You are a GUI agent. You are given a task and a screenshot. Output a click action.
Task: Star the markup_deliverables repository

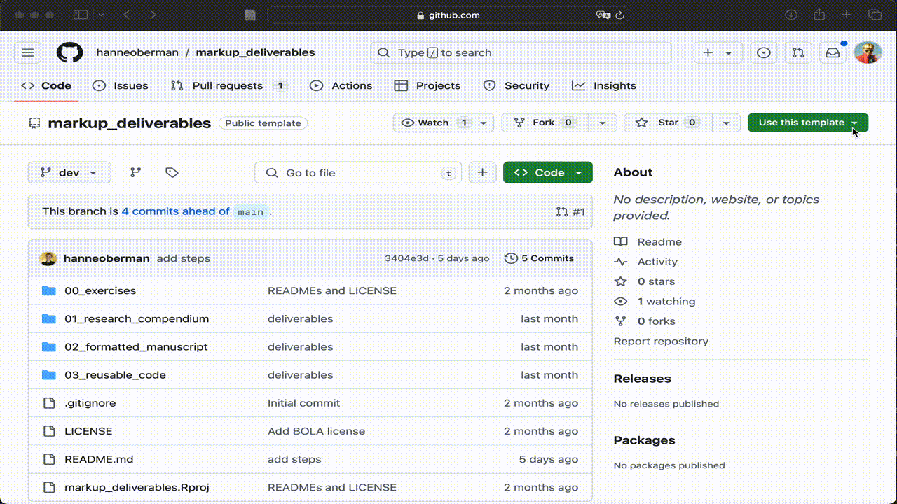pyautogui.click(x=668, y=122)
